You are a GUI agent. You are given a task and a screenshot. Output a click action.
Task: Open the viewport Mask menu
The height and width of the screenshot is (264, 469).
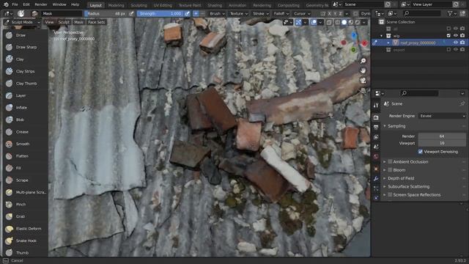tap(78, 22)
